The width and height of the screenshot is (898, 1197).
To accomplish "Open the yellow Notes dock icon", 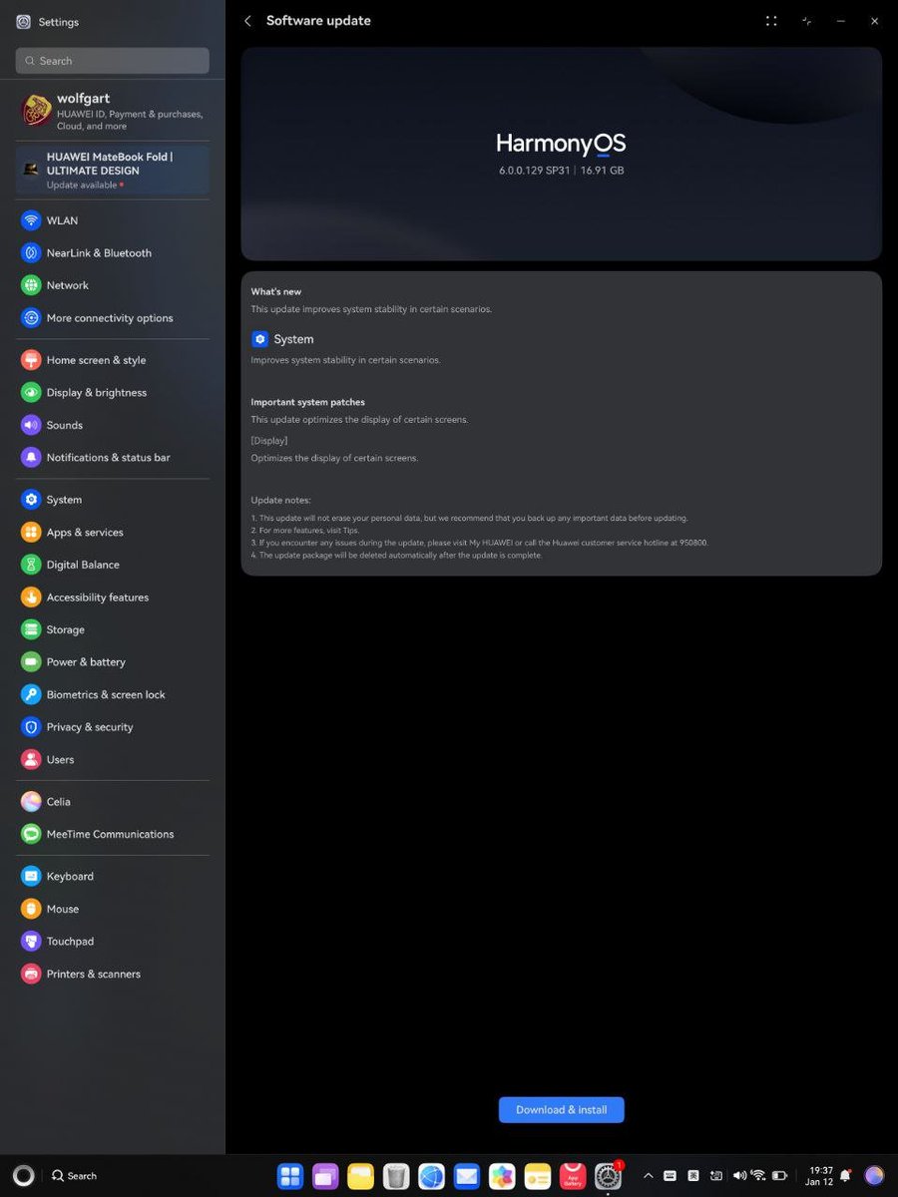I will [538, 1176].
